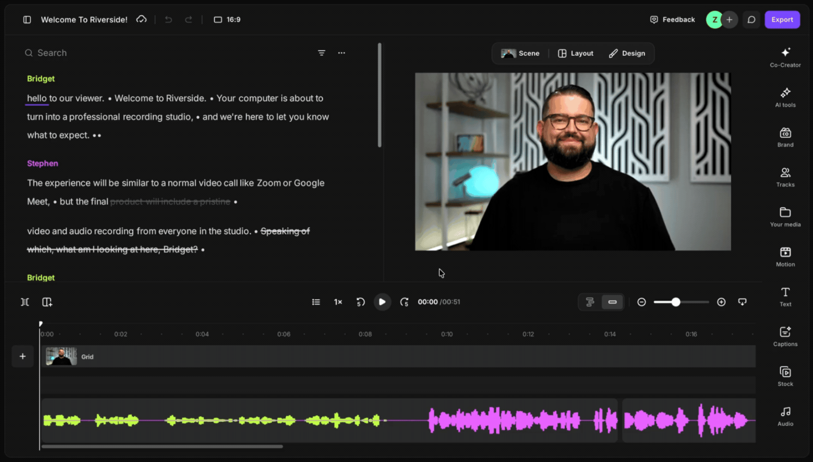Open the comments speech bubble

[752, 19]
